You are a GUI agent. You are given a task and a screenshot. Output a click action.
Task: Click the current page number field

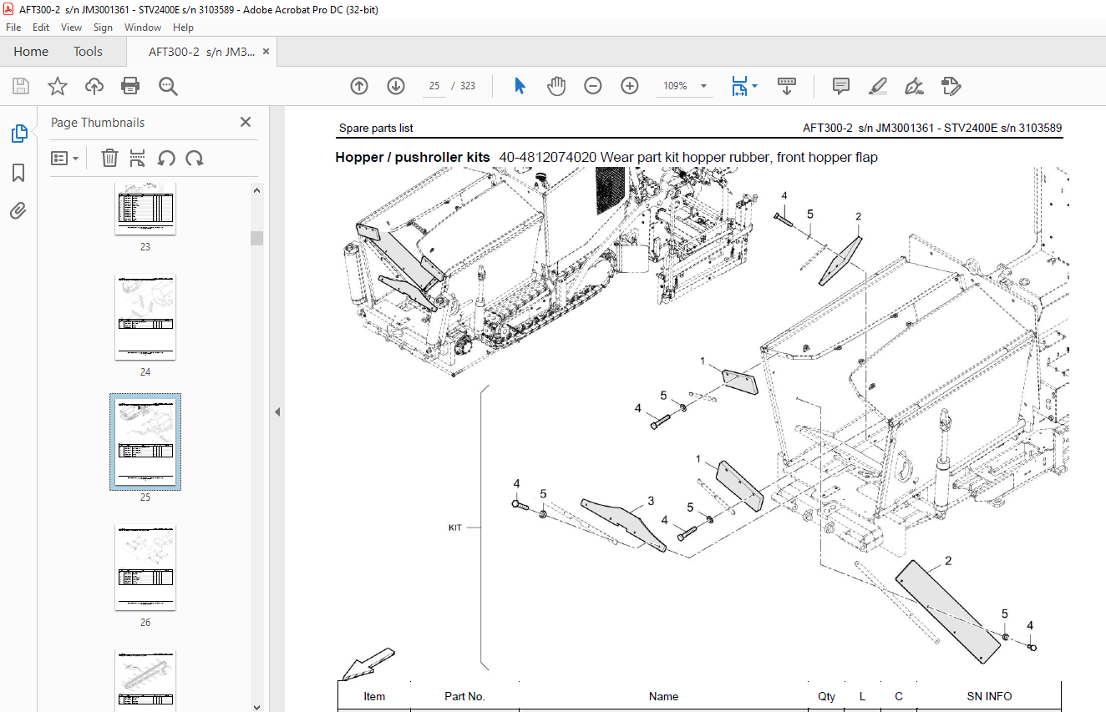pos(434,86)
